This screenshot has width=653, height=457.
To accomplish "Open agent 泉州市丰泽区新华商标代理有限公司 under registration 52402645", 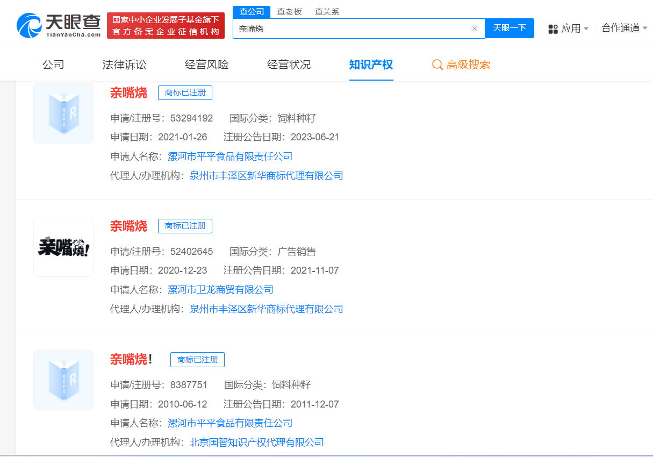I will 266,309.
